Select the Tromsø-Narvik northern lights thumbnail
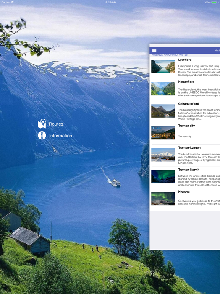The width and height of the screenshot is (220, 294). [163, 176]
